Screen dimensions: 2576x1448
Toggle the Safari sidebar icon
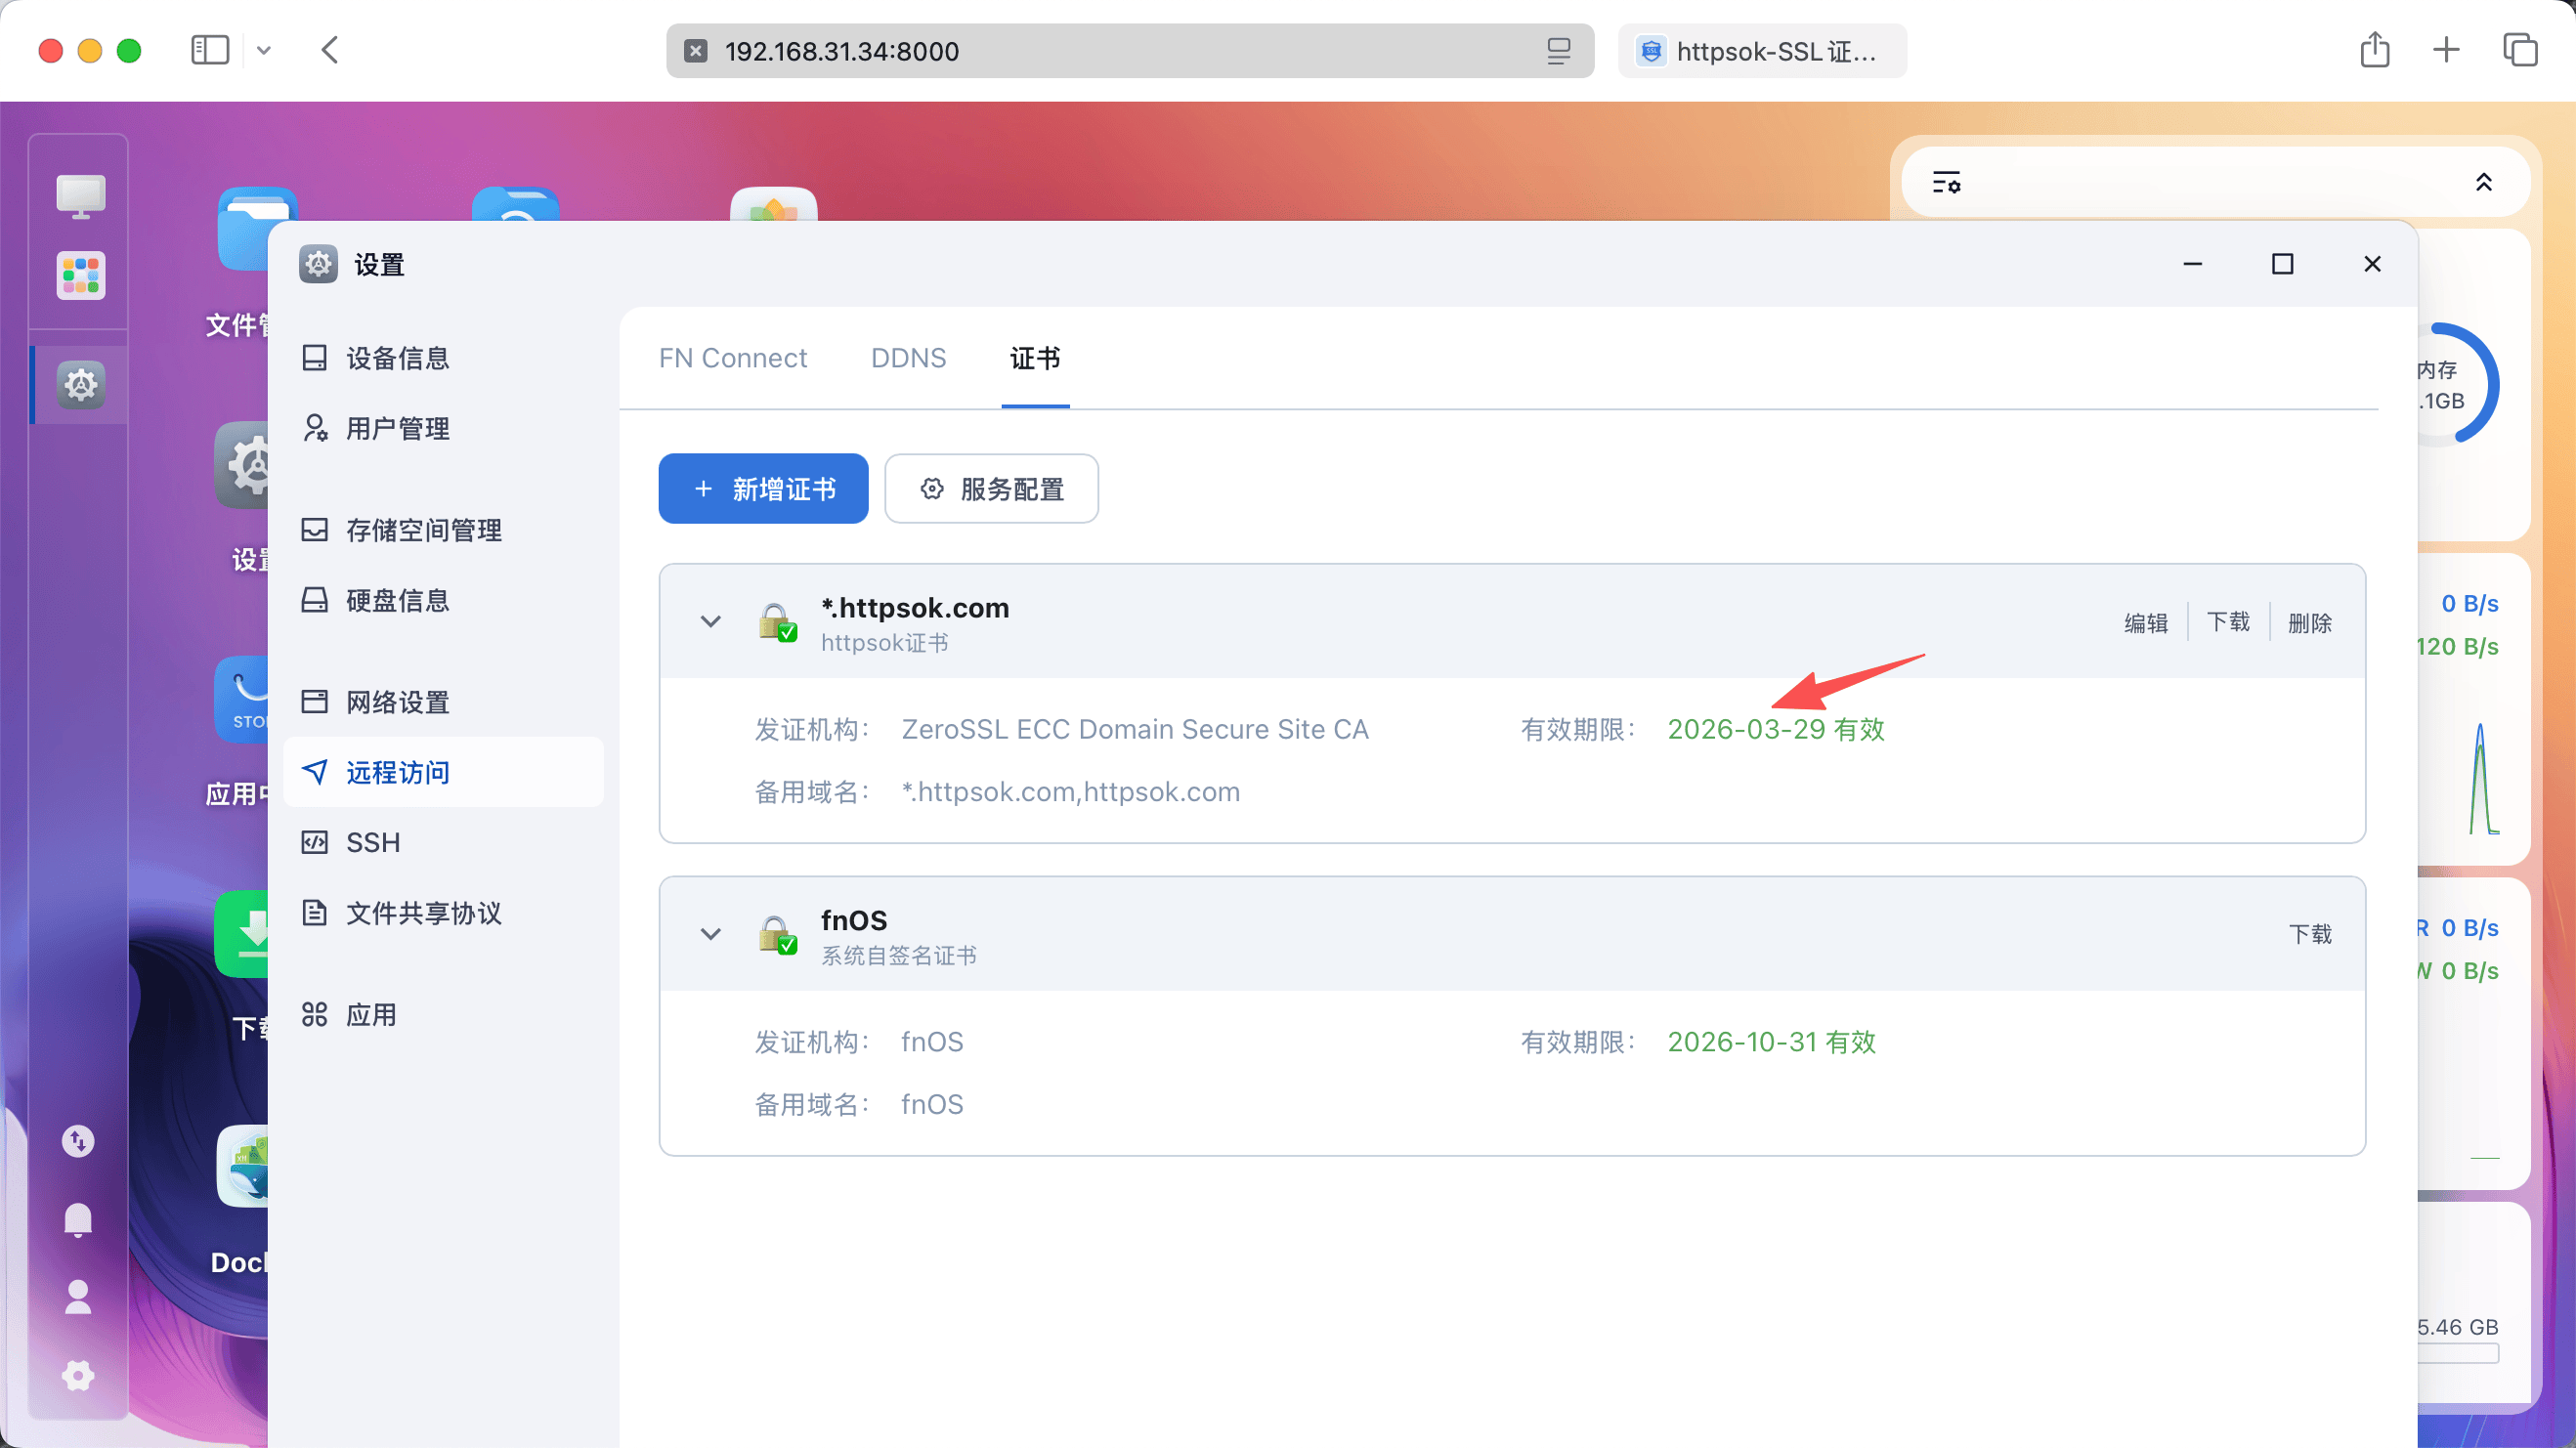click(210, 50)
